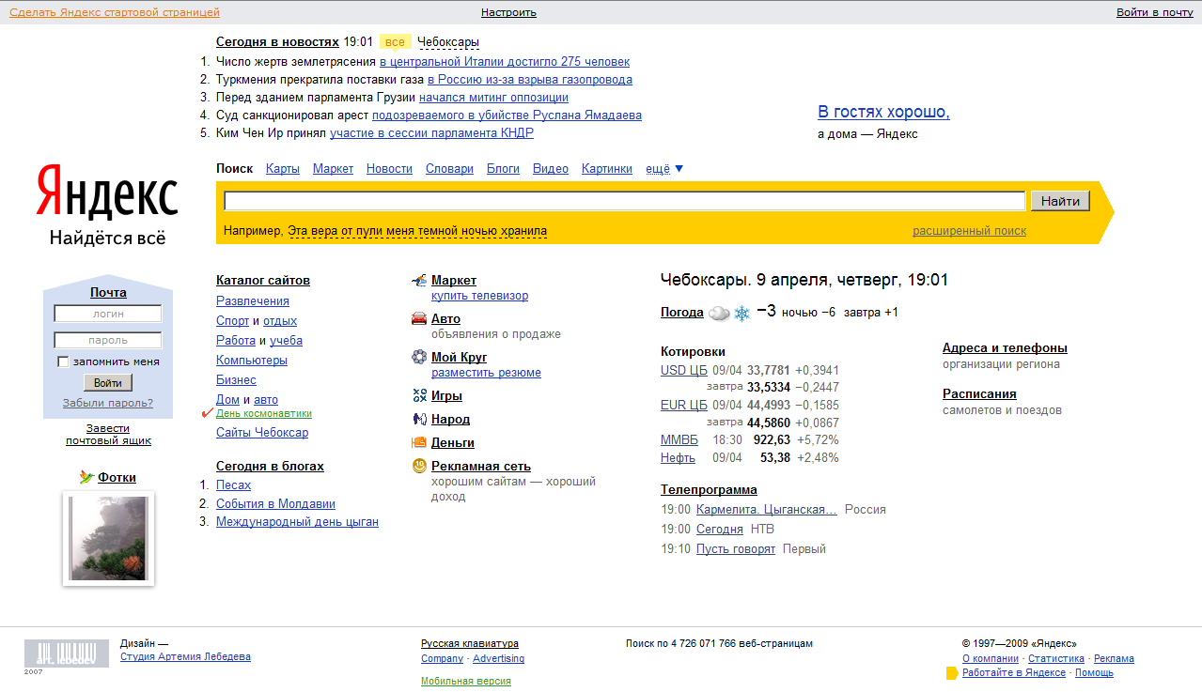Viewport: 1202px width, 692px height.
Task: Click the Маркет service icon
Action: pyautogui.click(x=419, y=281)
